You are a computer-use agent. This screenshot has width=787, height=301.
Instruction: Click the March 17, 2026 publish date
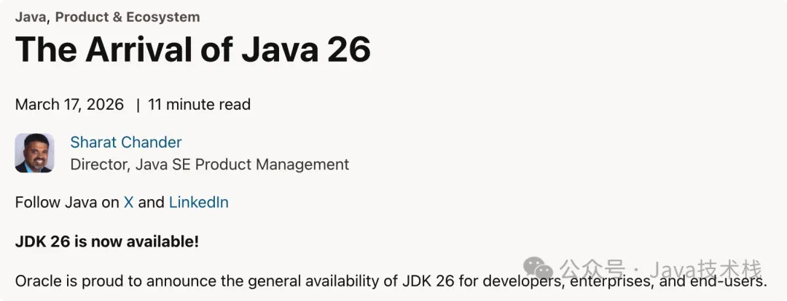pos(69,105)
